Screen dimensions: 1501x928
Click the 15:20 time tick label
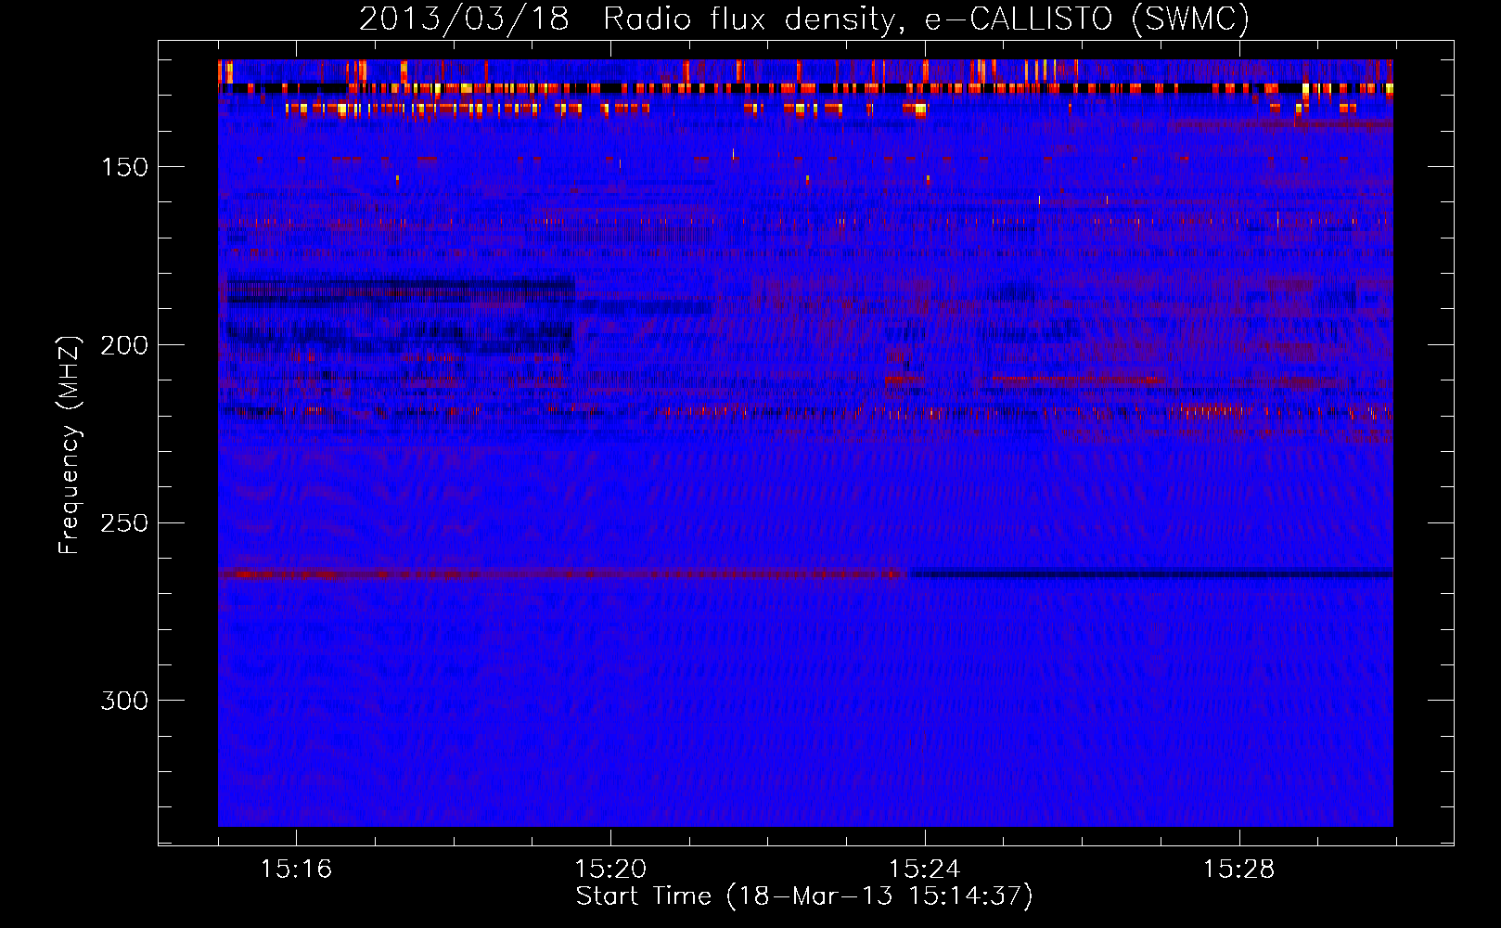coord(610,870)
